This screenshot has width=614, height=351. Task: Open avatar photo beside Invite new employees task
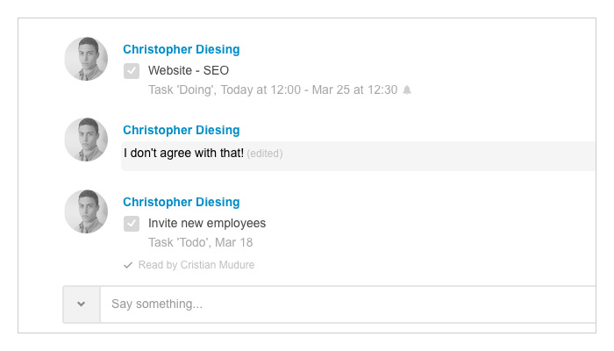point(86,211)
